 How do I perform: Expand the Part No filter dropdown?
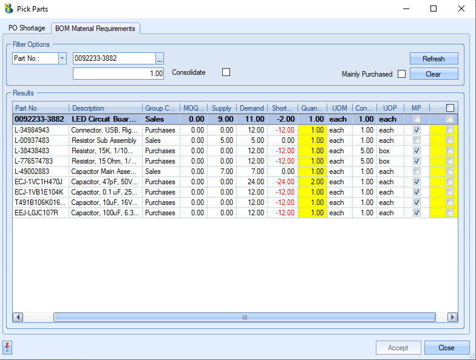62,58
